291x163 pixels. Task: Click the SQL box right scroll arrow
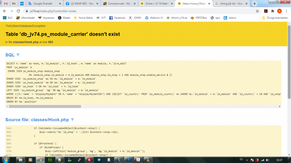coord(279,107)
